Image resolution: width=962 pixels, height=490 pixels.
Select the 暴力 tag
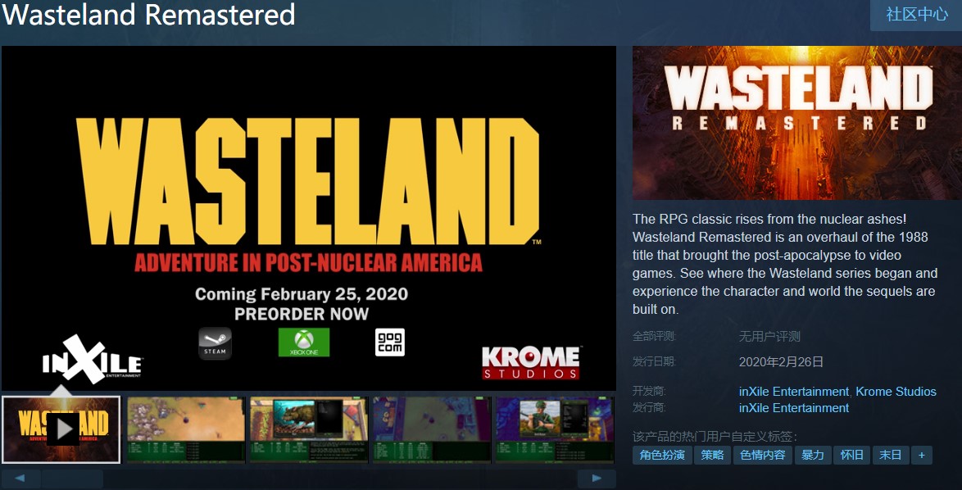813,455
